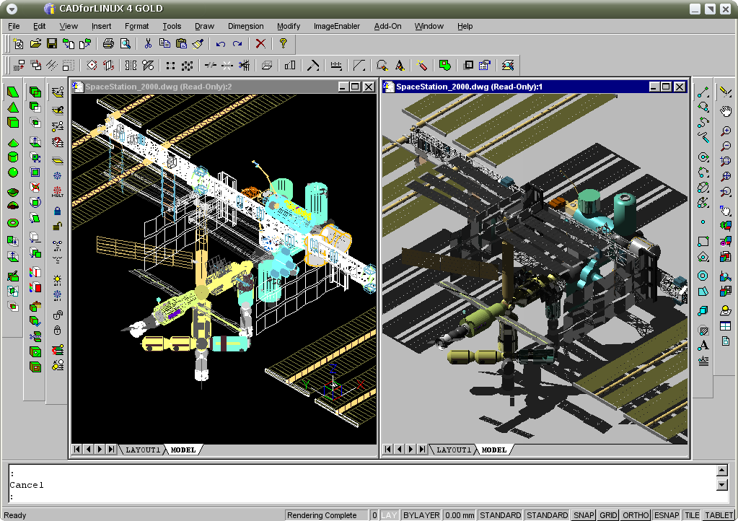
Task: Toggle GRID in the status bar
Action: point(608,515)
